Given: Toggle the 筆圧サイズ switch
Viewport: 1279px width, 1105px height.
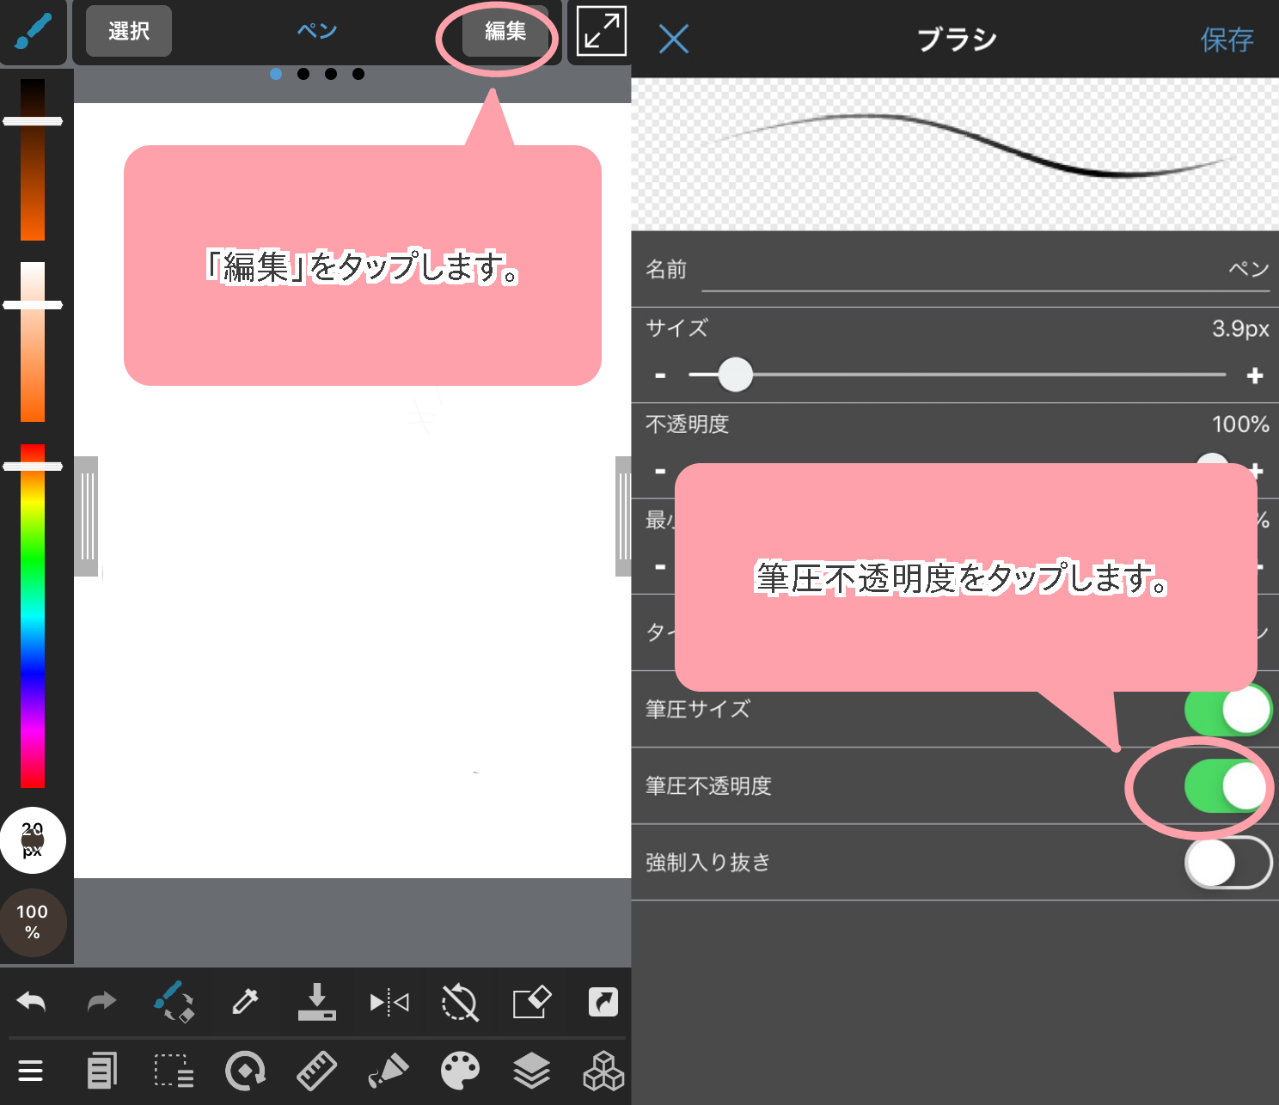Looking at the screenshot, I should click(1227, 710).
